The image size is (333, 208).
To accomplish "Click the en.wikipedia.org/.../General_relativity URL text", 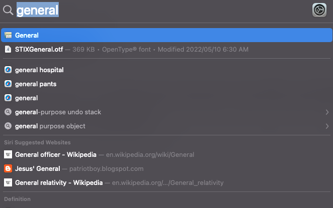I will click(x=168, y=183).
